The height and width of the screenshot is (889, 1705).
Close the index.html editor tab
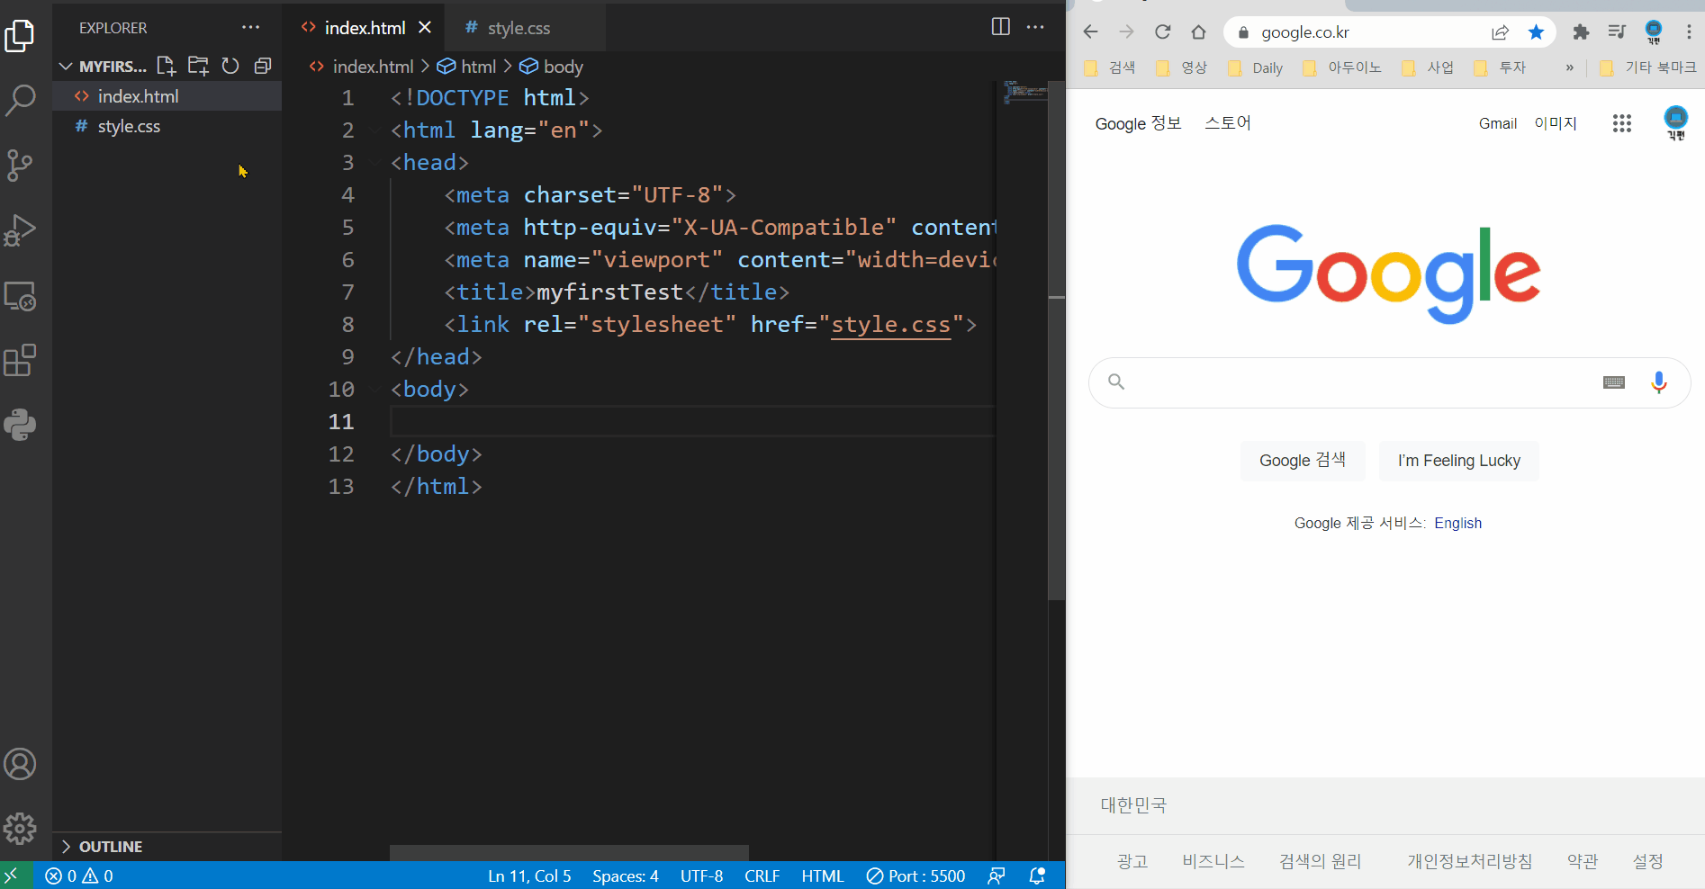click(x=425, y=28)
